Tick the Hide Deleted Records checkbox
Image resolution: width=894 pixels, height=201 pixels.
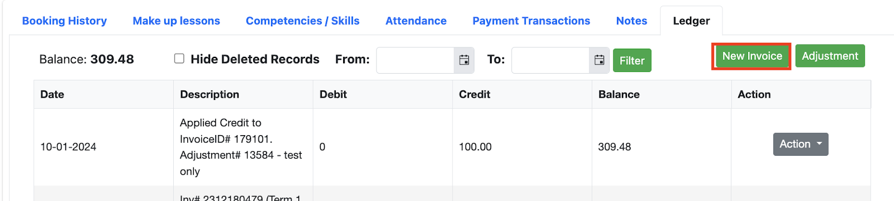[x=179, y=59]
